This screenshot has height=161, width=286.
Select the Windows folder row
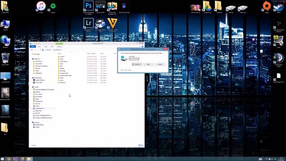point(82,82)
